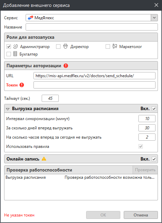Toggle Вкл. checkbox for Выгрузка расписания
This screenshot has height=223, width=162.
click(154, 109)
